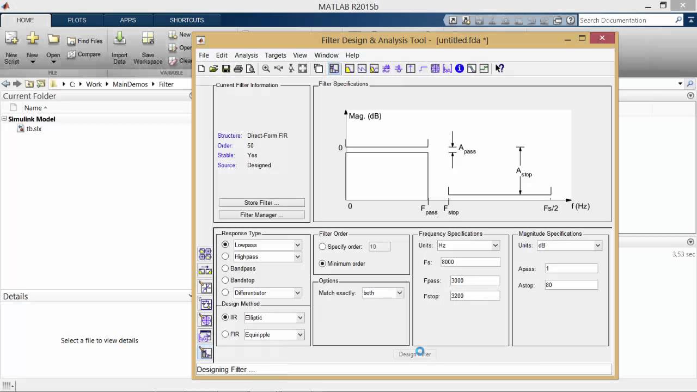Image resolution: width=697 pixels, height=392 pixels.
Task: Select the Minimum order option
Action: point(342,264)
